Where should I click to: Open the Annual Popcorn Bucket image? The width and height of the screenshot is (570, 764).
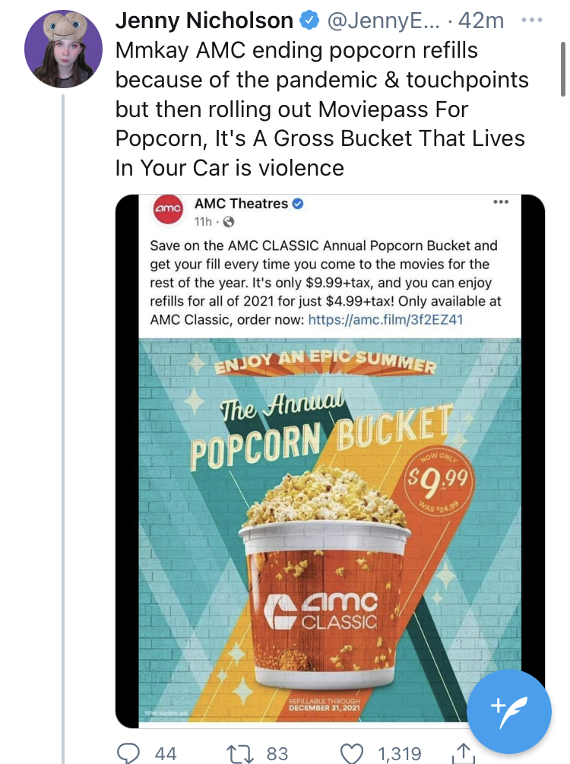pyautogui.click(x=329, y=525)
